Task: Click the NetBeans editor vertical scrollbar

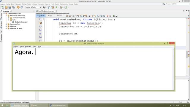Action: pos(187,47)
